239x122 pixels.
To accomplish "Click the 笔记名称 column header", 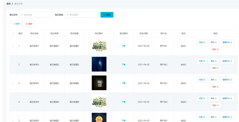I will (34, 33).
